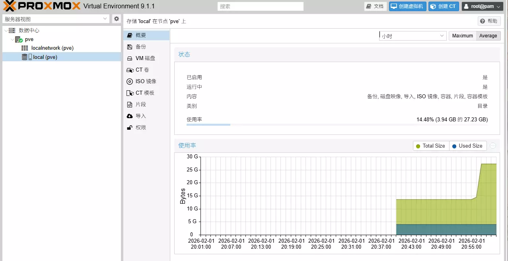Viewport: 508px width, 261px height.
Task: Select the VM 磁盘 disk icon entry
Action: point(146,58)
